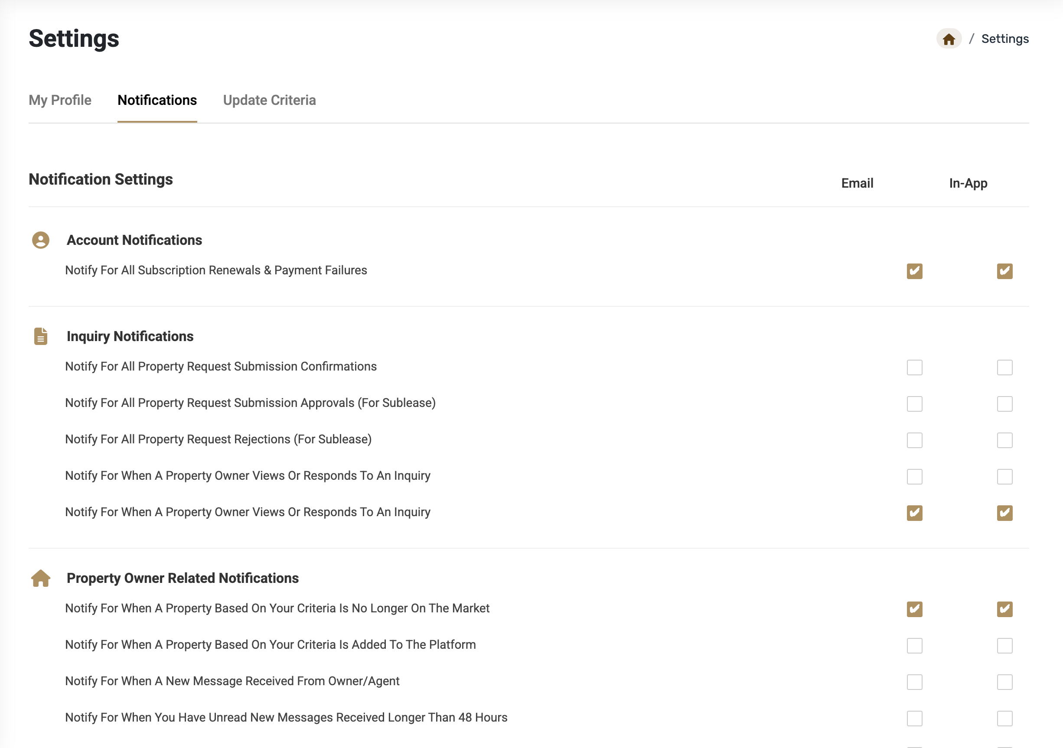The width and height of the screenshot is (1063, 748).
Task: Enable in-app for New Message From Owner/Agent
Action: point(1004,682)
